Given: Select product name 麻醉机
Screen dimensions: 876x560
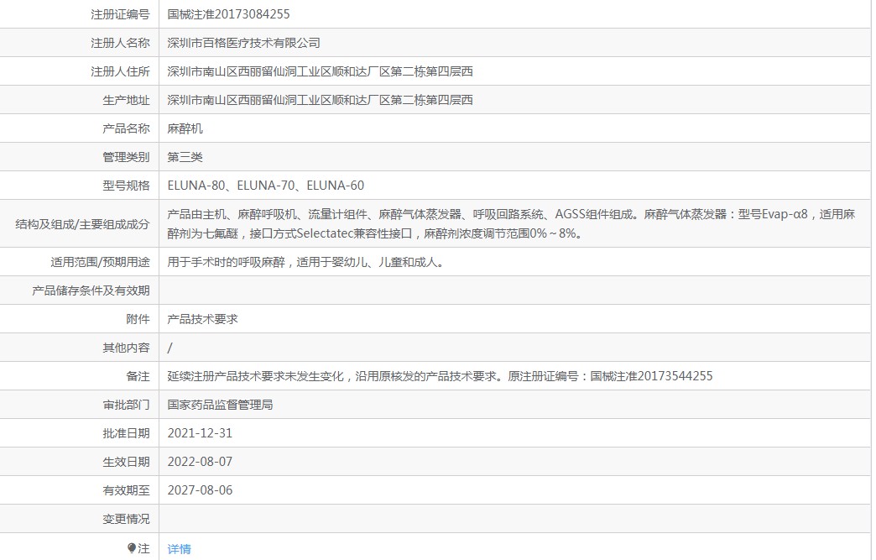Looking at the screenshot, I should click(185, 128).
